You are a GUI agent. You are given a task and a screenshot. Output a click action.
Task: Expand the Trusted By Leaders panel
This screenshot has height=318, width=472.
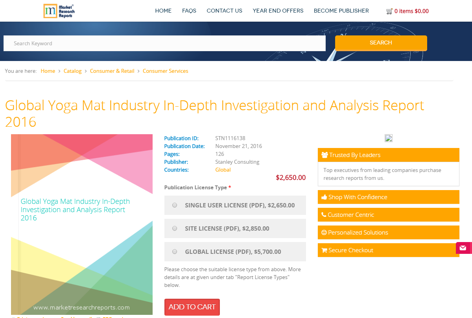(x=388, y=155)
